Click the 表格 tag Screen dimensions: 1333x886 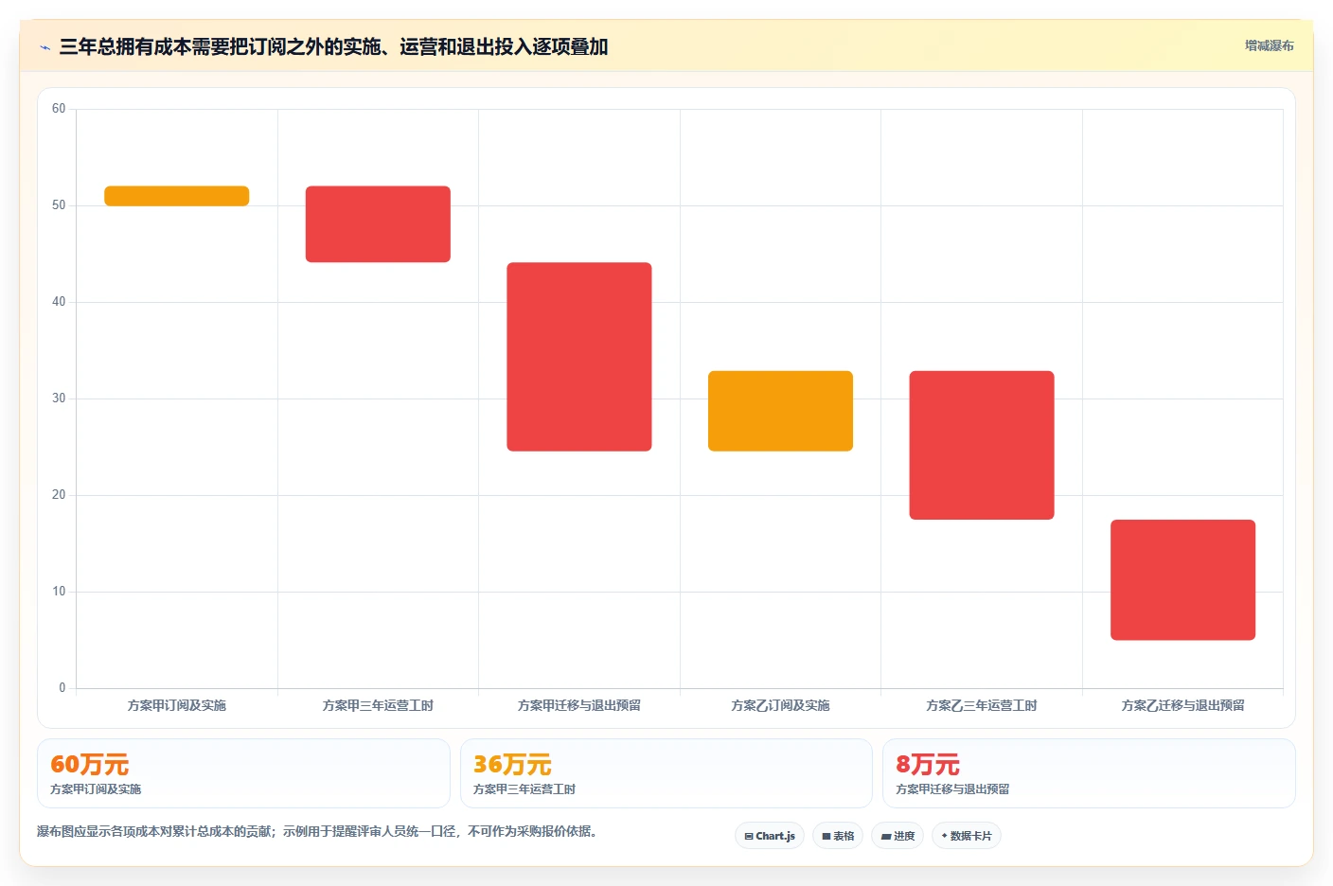pyautogui.click(x=838, y=836)
